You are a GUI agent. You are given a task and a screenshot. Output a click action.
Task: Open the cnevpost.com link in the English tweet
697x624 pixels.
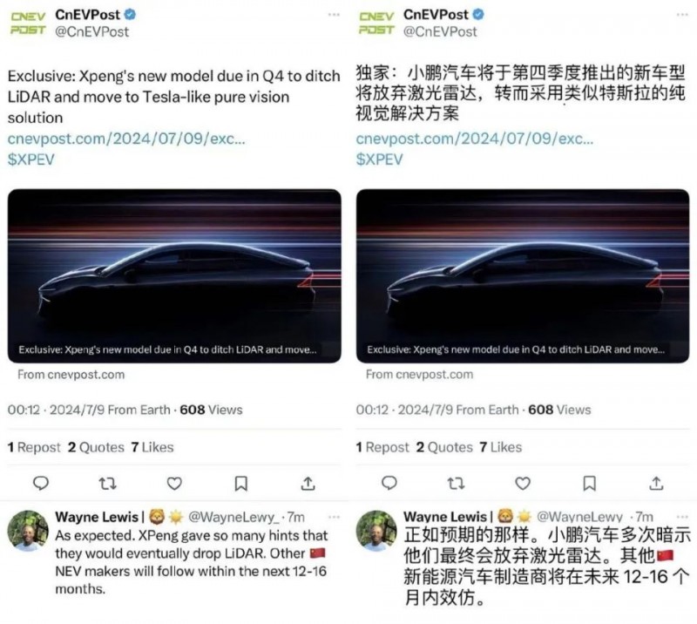(x=126, y=139)
